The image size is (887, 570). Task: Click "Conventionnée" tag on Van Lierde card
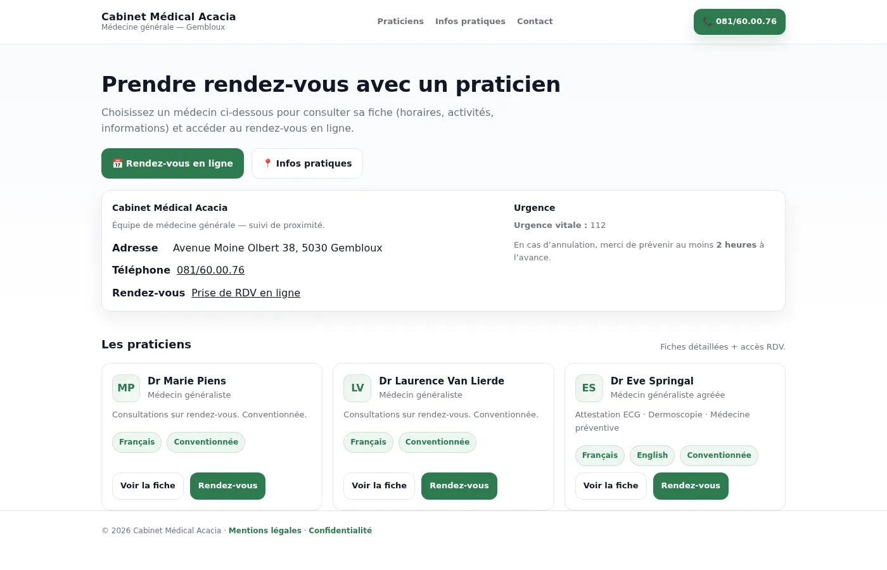(x=437, y=442)
